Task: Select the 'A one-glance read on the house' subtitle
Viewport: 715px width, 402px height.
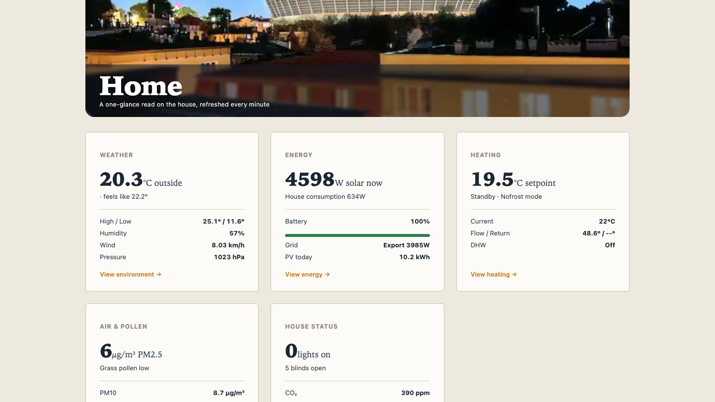Action: coord(185,105)
